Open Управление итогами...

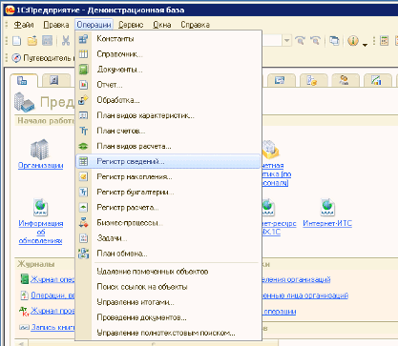click(x=168, y=302)
